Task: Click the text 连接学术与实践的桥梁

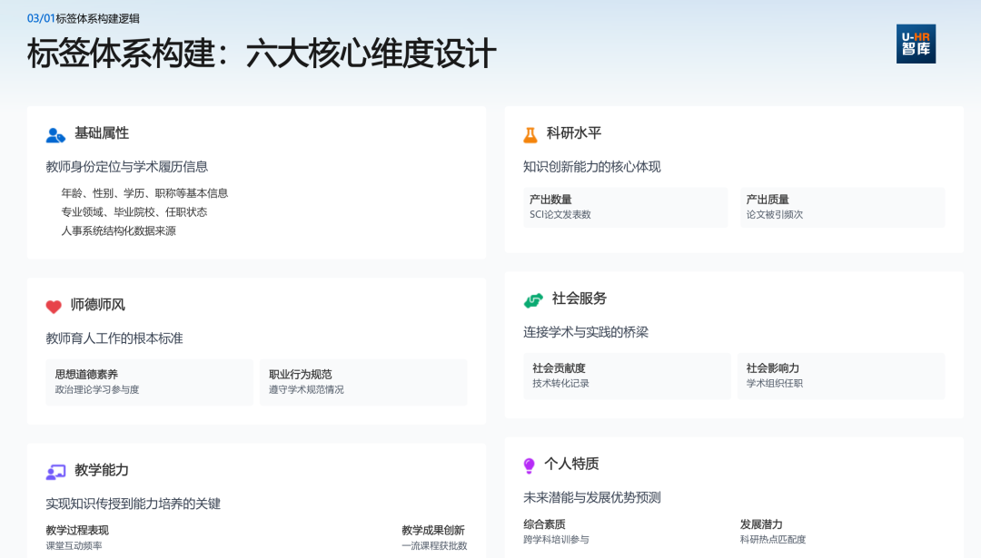Action: coord(586,332)
